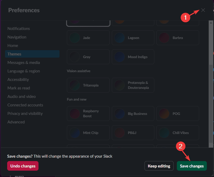Choose the Lagoon theme
Image resolution: width=214 pixels, height=177 pixels.
click(133, 38)
